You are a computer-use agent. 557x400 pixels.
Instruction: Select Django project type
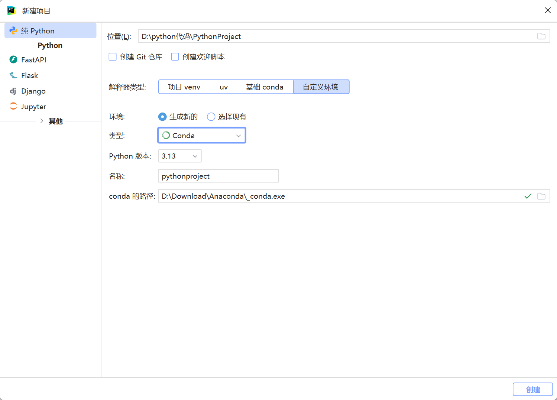click(x=51, y=91)
